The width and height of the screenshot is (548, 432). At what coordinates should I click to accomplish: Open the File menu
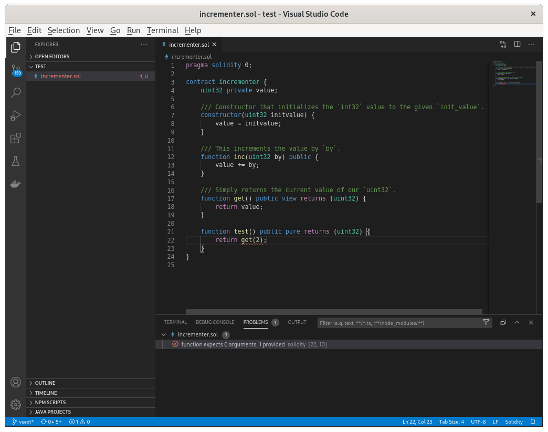(15, 30)
